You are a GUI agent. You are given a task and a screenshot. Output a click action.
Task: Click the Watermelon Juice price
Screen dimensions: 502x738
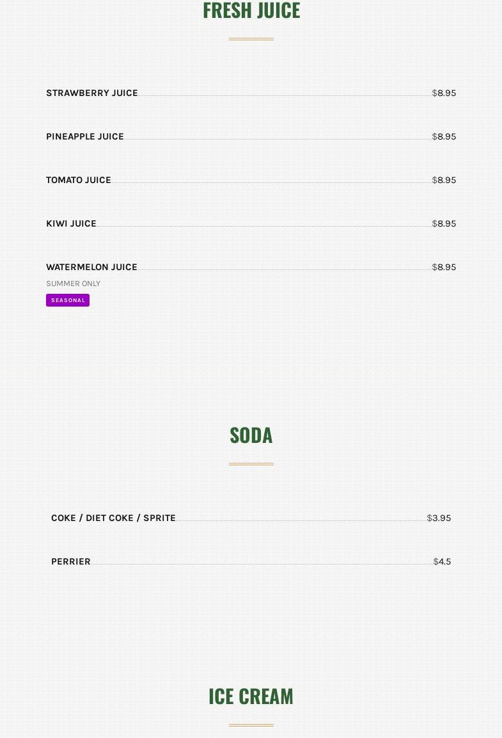(x=444, y=267)
